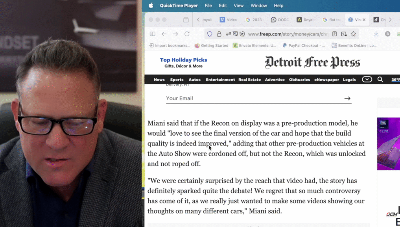Viewport: 400px width, 227px height.
Task: Reload the page with the refresh icon
Action: coord(187,34)
